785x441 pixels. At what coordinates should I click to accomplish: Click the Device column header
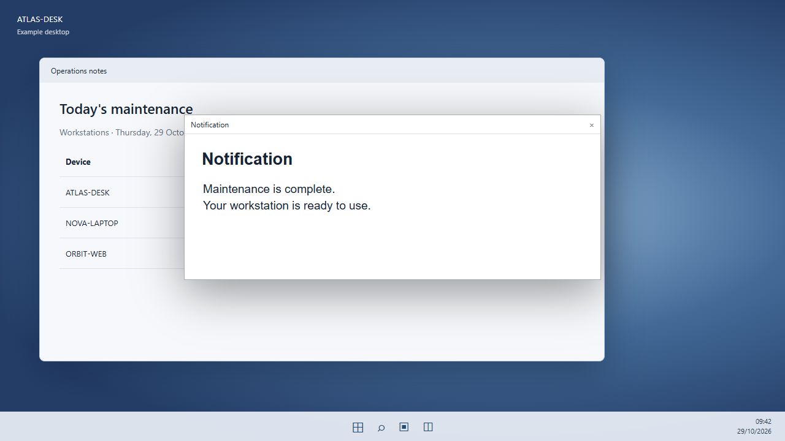(x=78, y=162)
